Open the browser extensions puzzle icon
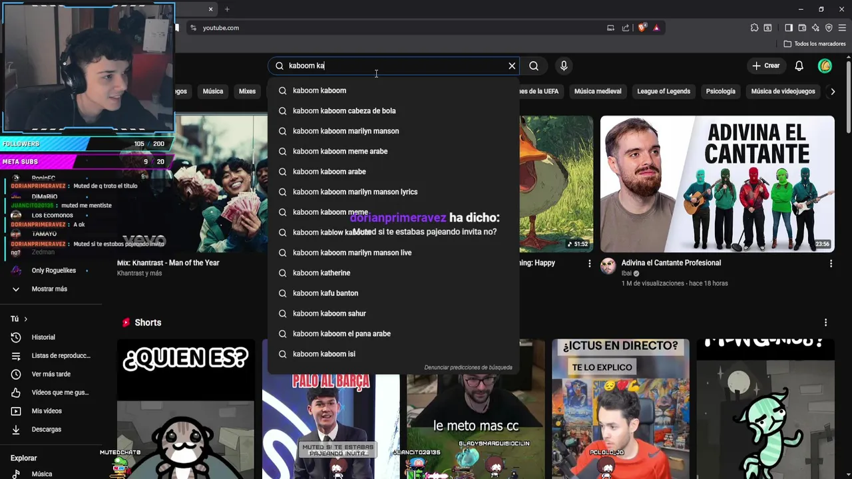Screen dimensions: 852x479 [x=754, y=28]
